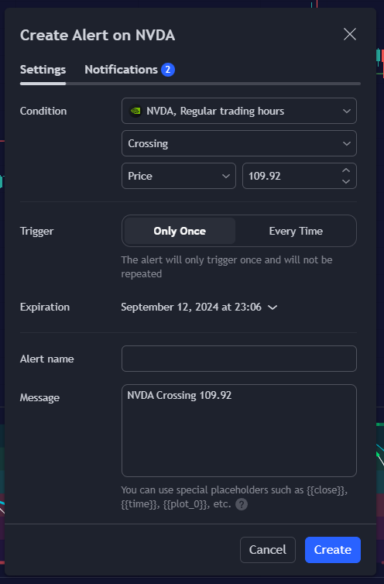This screenshot has width=384, height=584.
Task: Click the Cancel button
Action: tap(267, 550)
